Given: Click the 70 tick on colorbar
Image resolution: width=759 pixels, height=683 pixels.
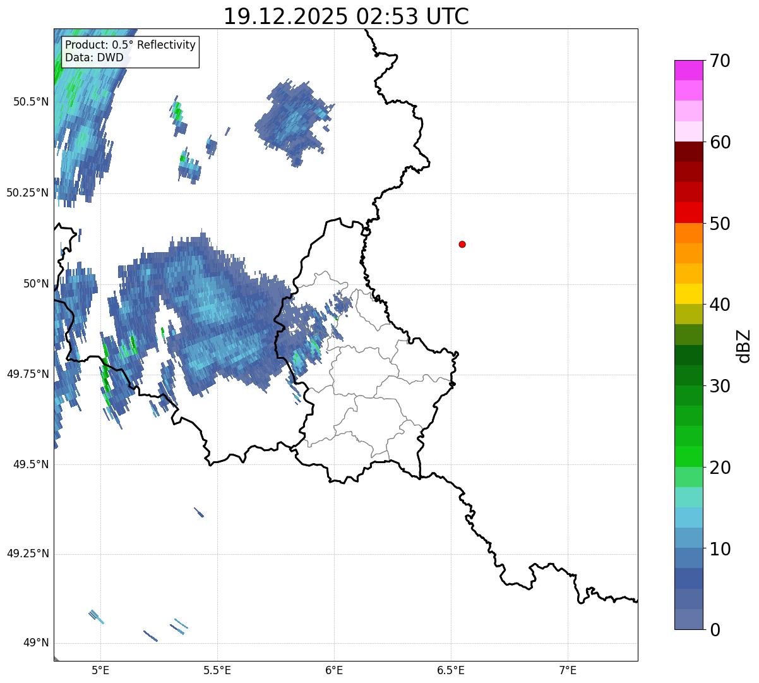Looking at the screenshot, I should click(720, 61).
